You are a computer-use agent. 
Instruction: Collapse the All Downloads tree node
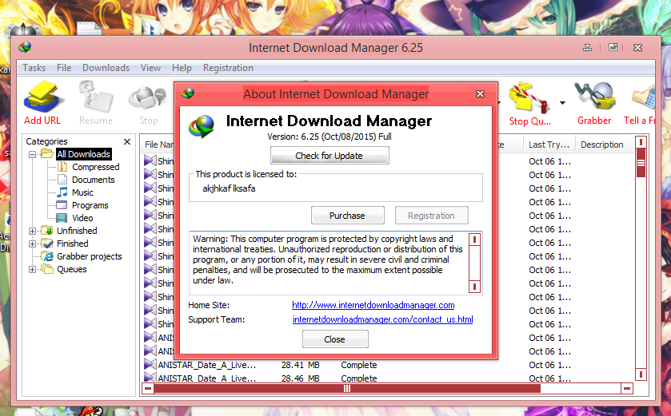coord(32,154)
